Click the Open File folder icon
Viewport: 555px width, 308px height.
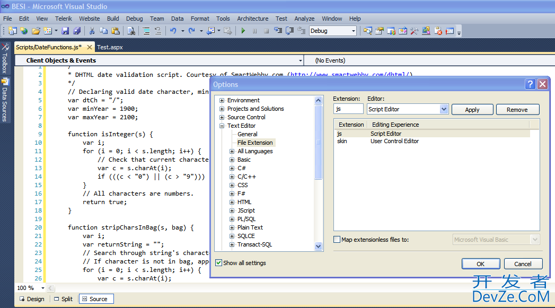(36, 31)
